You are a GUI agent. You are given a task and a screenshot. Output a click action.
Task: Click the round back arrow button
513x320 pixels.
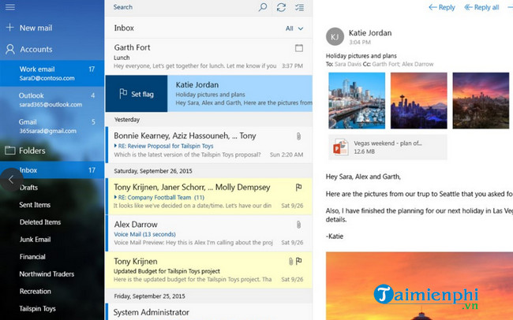(11, 179)
